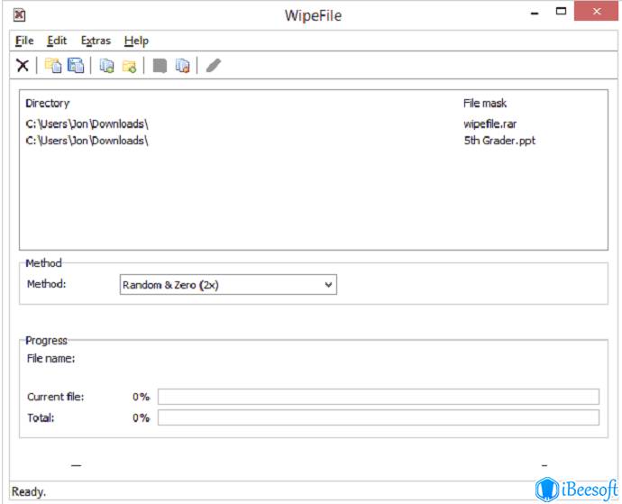The height and width of the screenshot is (504, 622).
Task: Click the Ready status bar text
Action: (x=29, y=491)
